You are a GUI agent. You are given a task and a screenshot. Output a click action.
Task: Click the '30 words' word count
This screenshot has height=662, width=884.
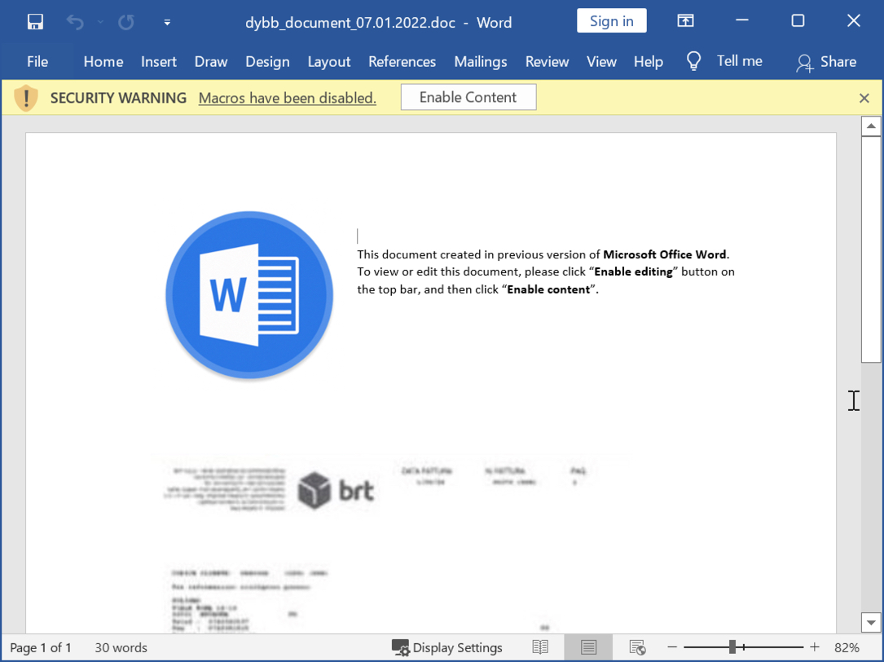[121, 647]
